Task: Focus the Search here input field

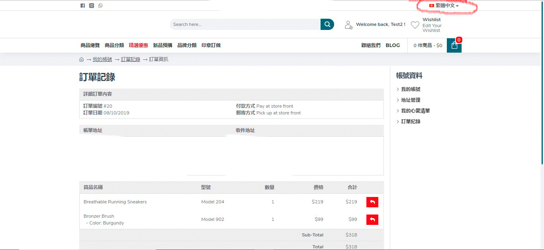Action: click(245, 24)
